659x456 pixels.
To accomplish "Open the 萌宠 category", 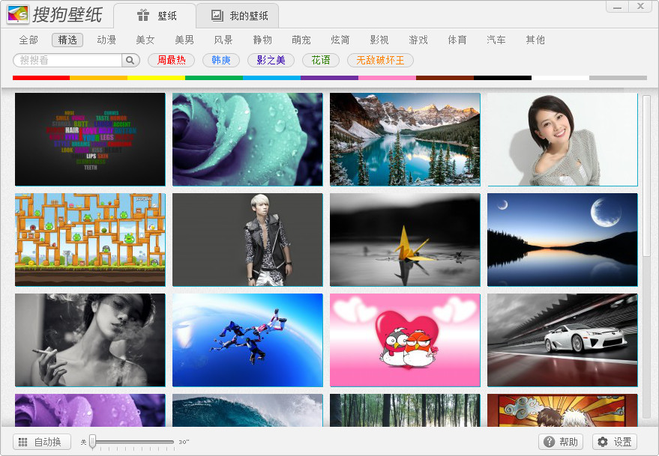I will [x=301, y=40].
